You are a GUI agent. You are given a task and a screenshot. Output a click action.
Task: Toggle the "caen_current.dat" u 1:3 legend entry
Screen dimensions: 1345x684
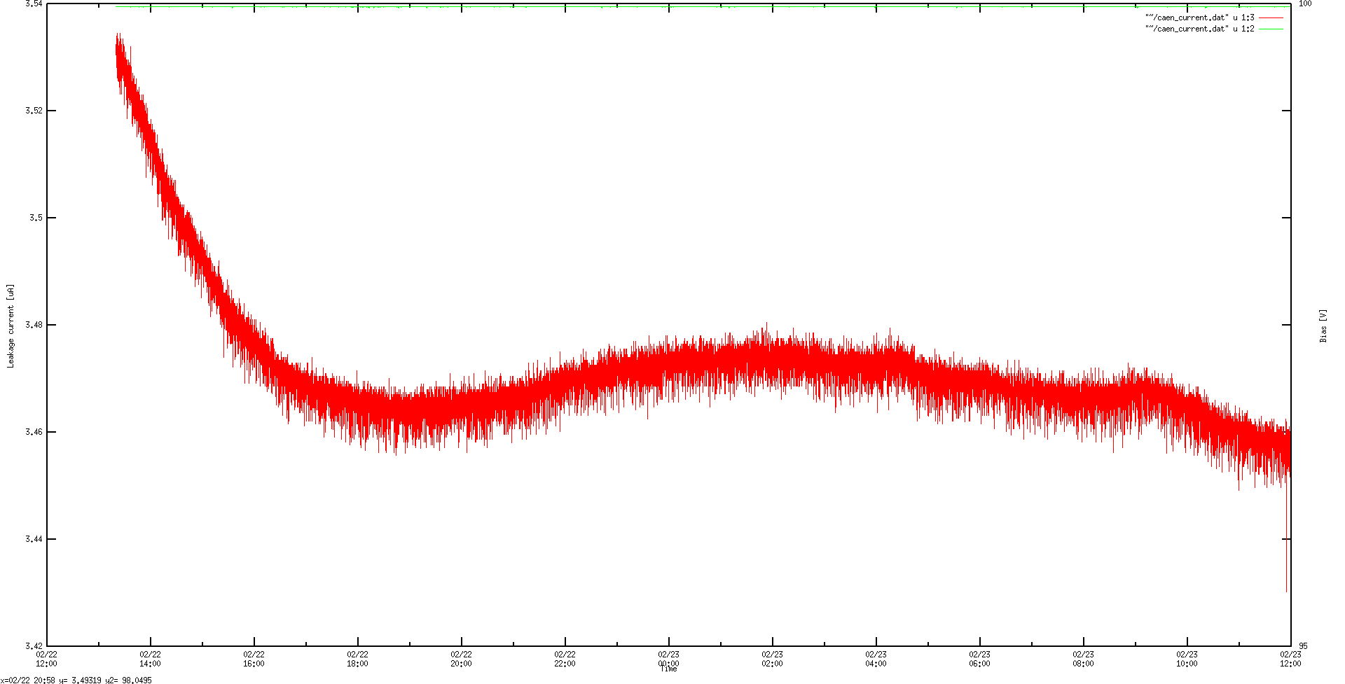point(1214,18)
